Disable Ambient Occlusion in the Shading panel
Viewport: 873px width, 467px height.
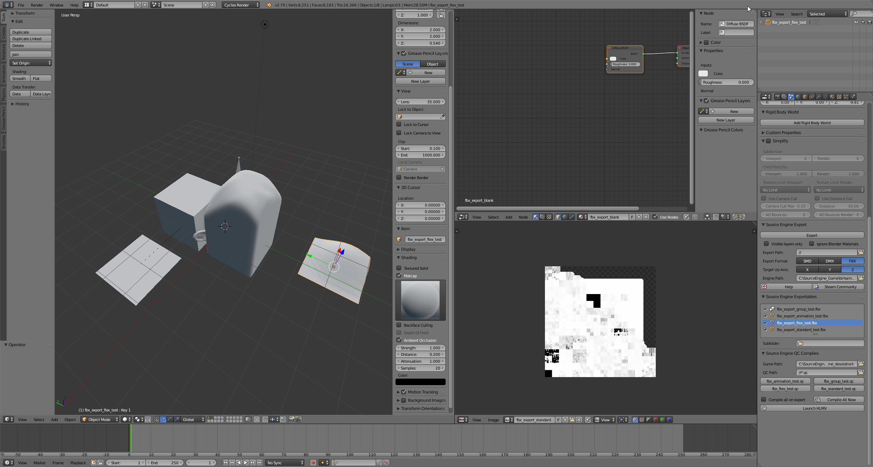[x=399, y=340]
